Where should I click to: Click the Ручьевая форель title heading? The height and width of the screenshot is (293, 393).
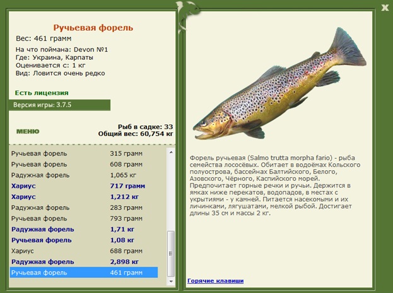[x=93, y=28]
